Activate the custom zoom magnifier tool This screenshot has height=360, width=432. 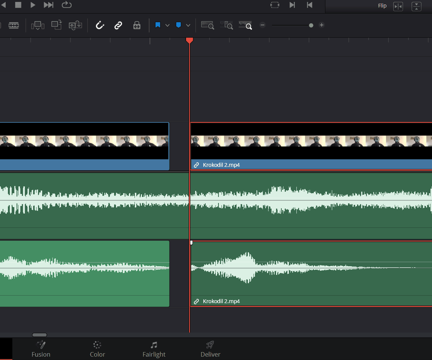245,25
